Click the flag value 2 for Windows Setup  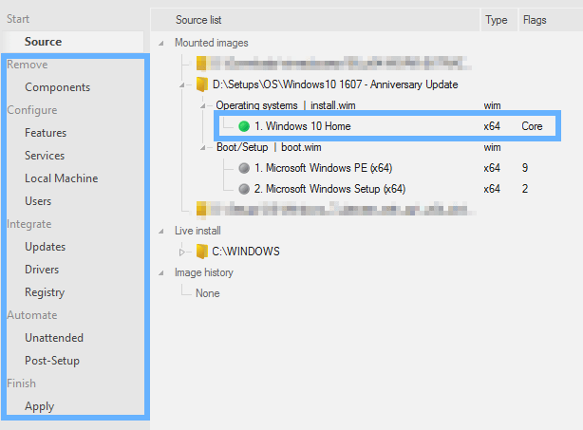(525, 189)
